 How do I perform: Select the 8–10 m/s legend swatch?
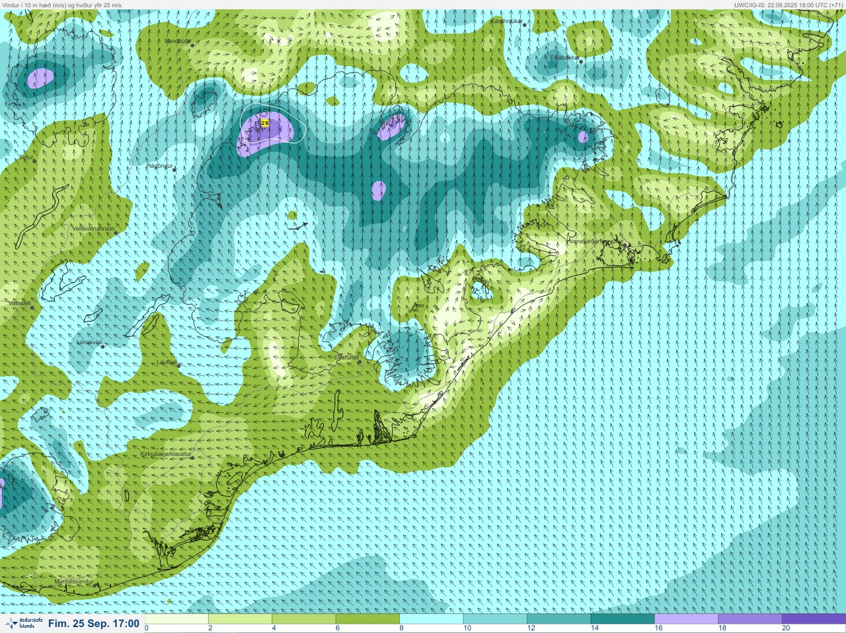[x=432, y=619]
